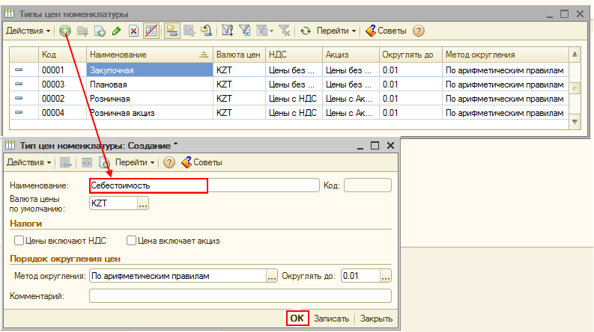Open the Действия dropdown in the list window
Viewport: 594px width, 332px height.
[x=28, y=31]
